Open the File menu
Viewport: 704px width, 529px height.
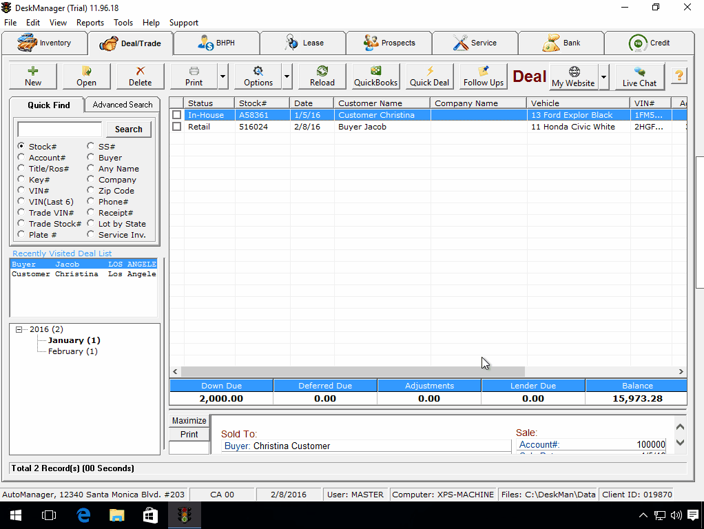coord(10,23)
